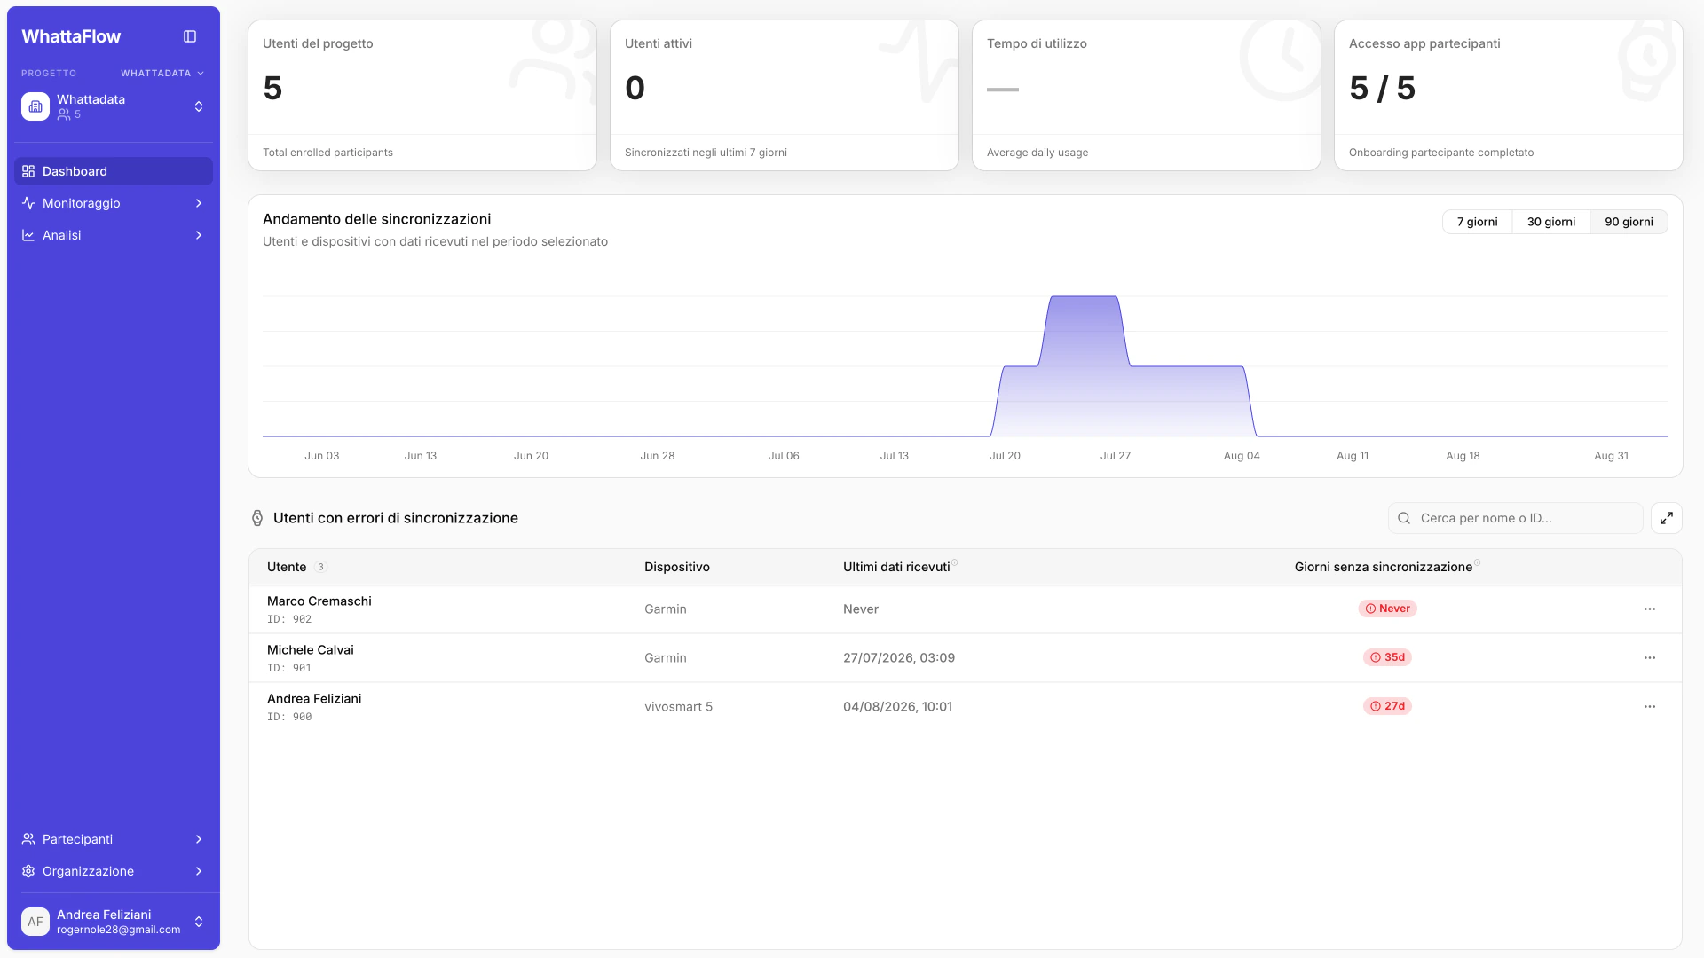Expand the Analisi submenu chevron

(x=199, y=235)
